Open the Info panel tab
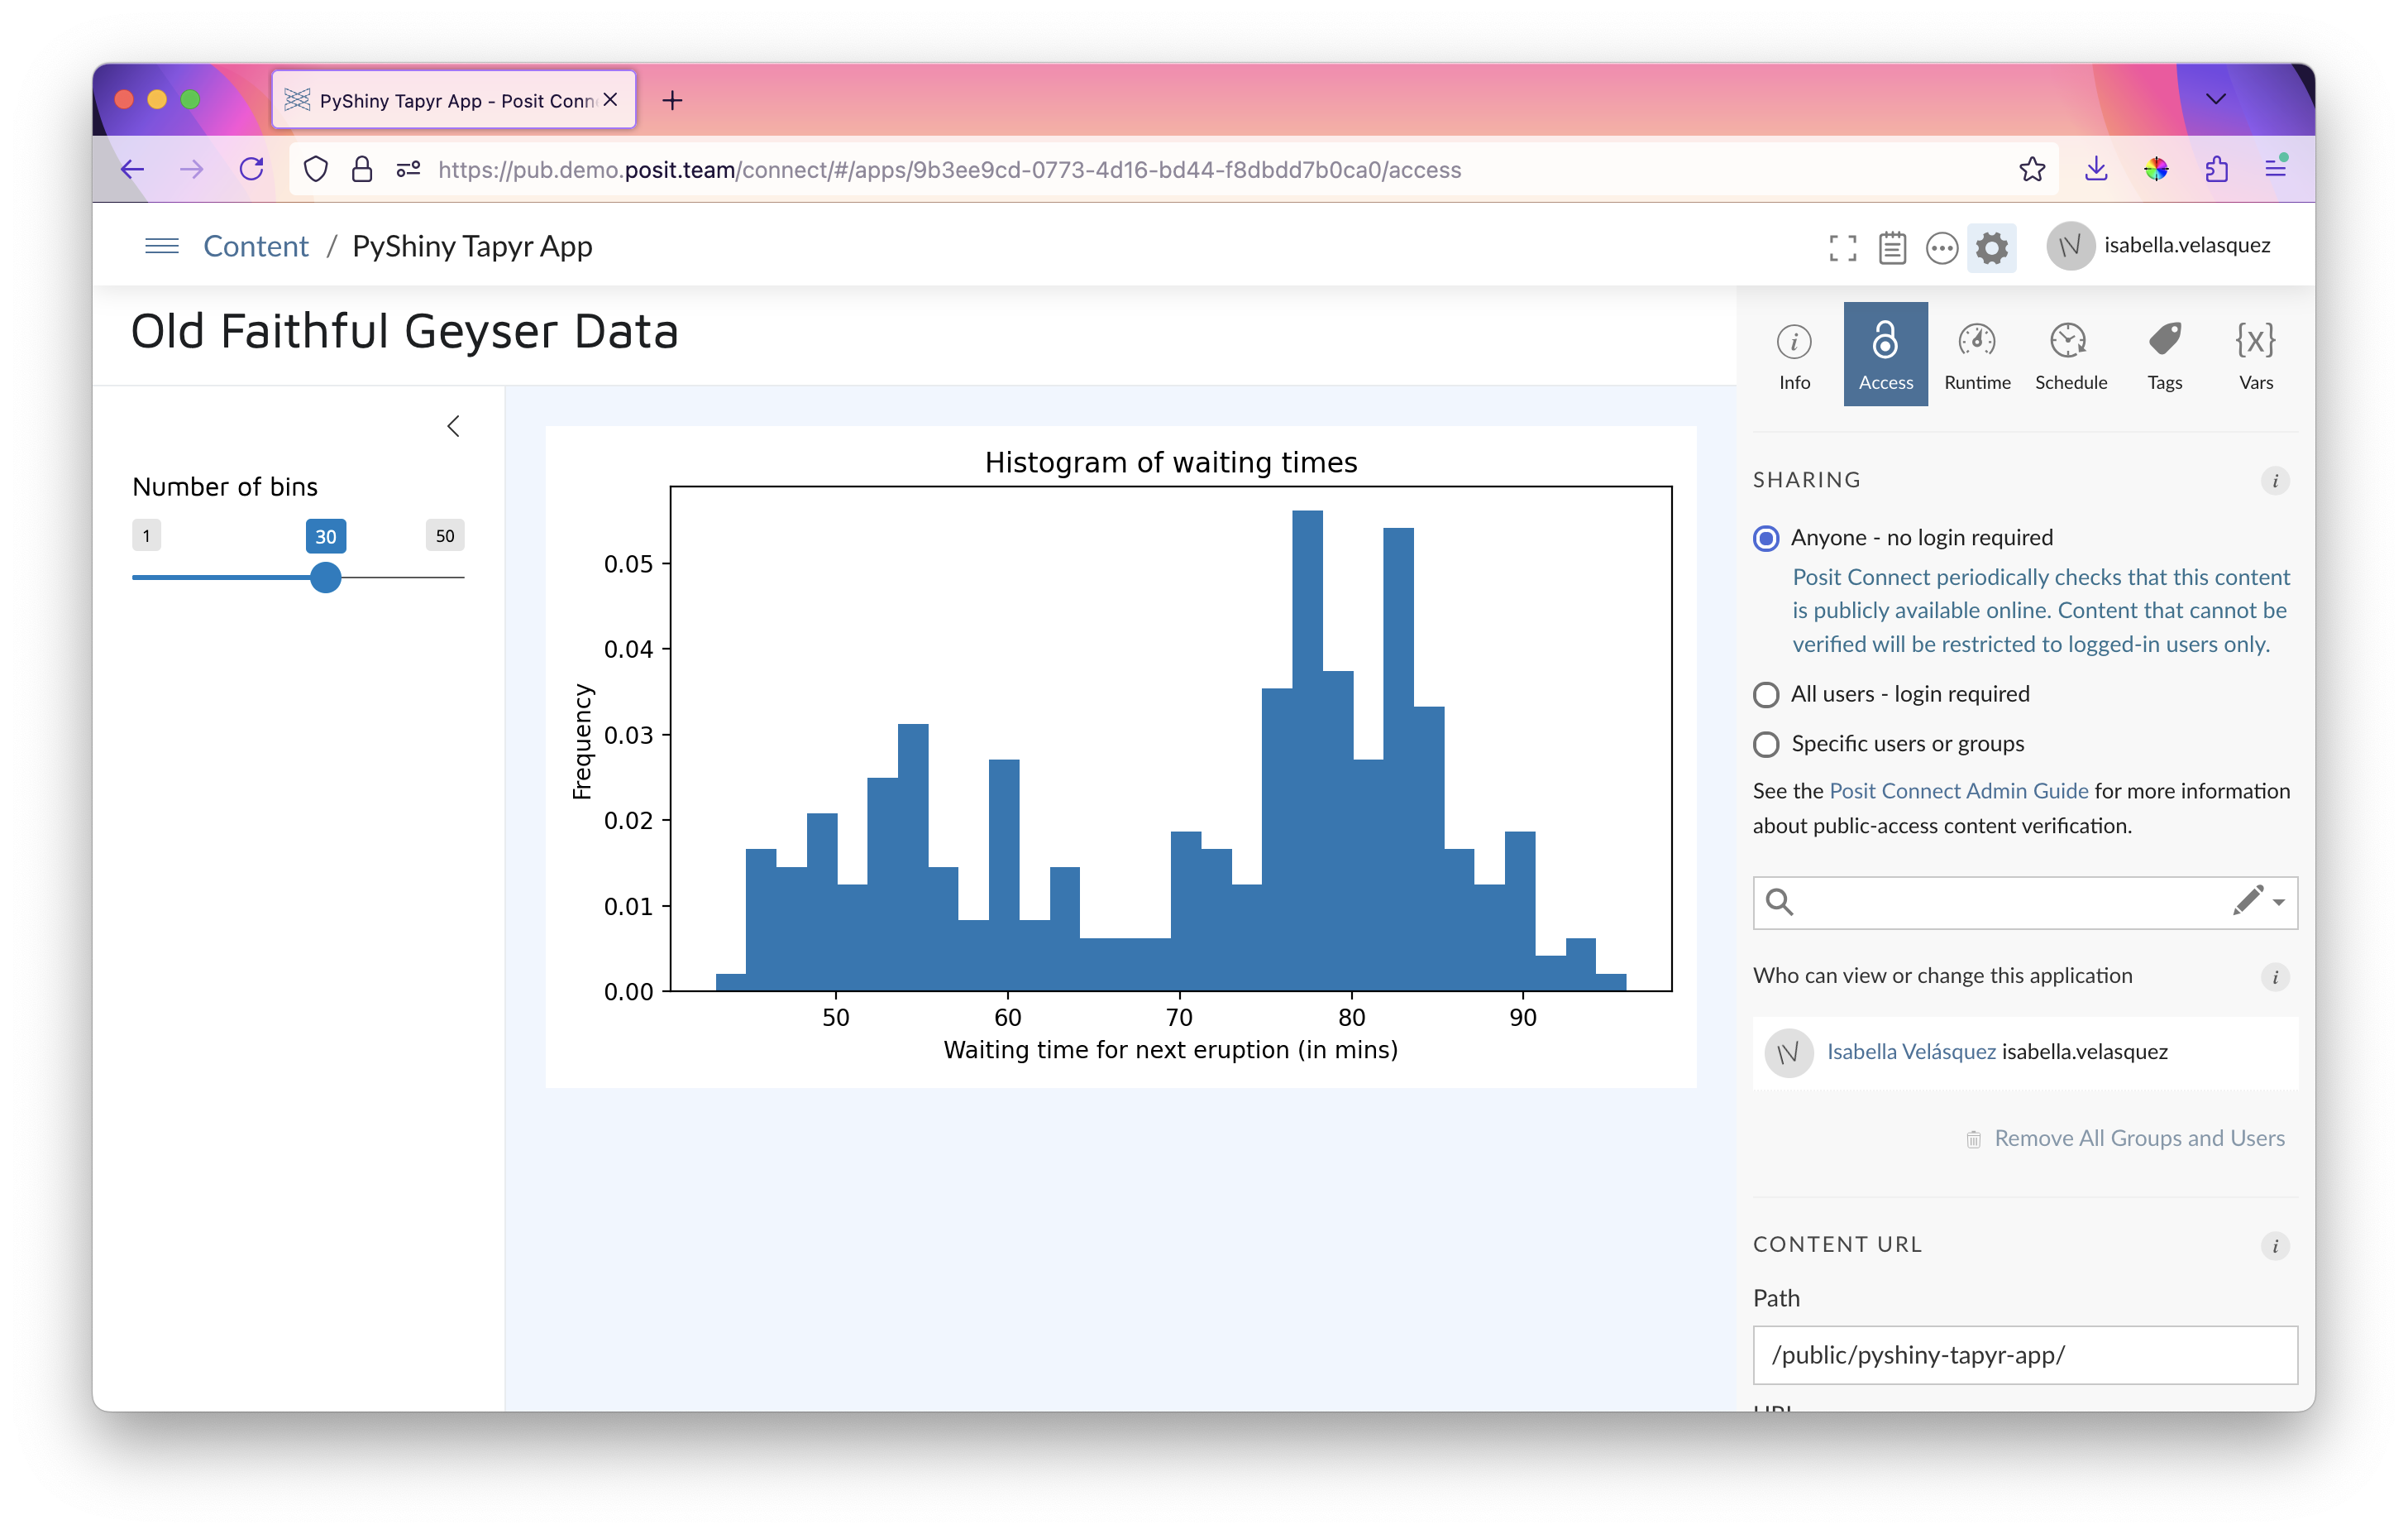Screen dimensions: 2408x1534 coord(1794,354)
